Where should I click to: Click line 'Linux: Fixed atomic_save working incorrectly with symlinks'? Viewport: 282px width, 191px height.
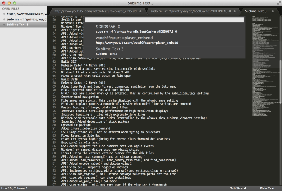pos(108,69)
